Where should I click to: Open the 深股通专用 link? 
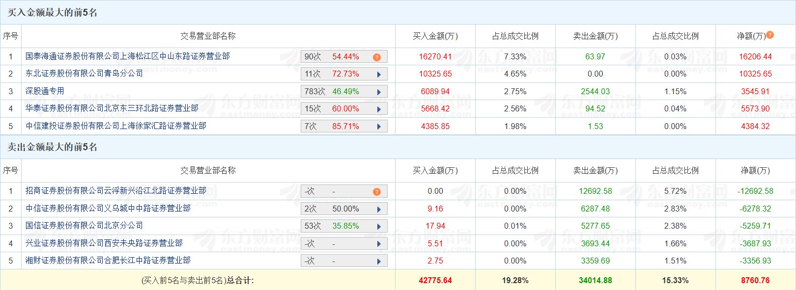click(45, 91)
